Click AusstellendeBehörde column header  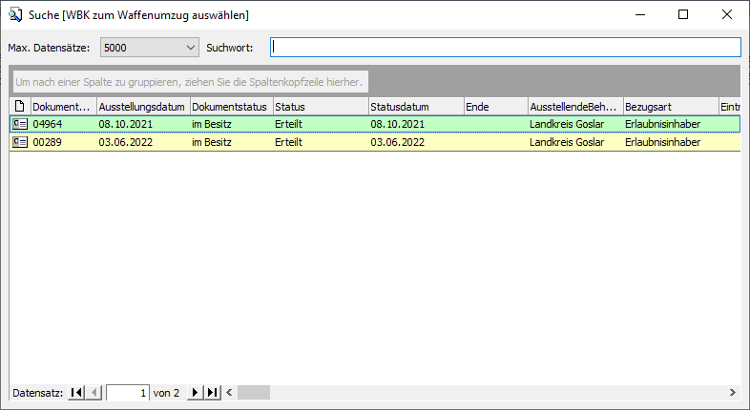point(574,107)
